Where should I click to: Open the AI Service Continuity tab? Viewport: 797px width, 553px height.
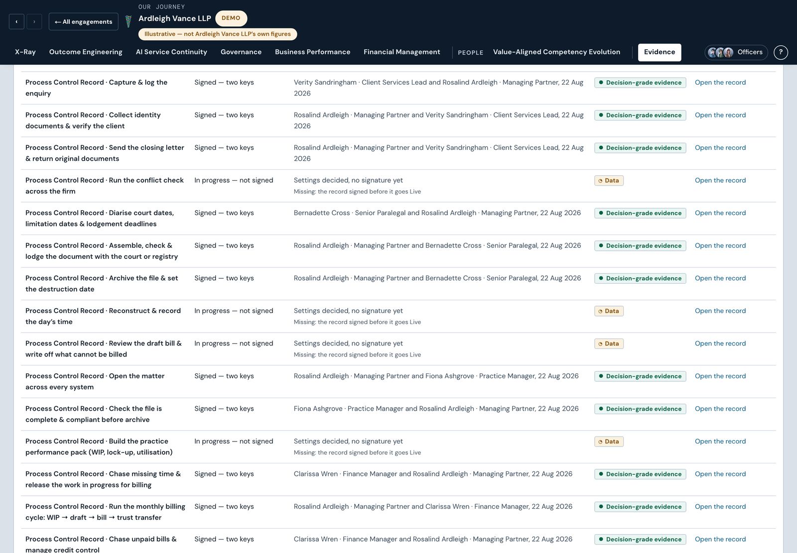point(171,52)
